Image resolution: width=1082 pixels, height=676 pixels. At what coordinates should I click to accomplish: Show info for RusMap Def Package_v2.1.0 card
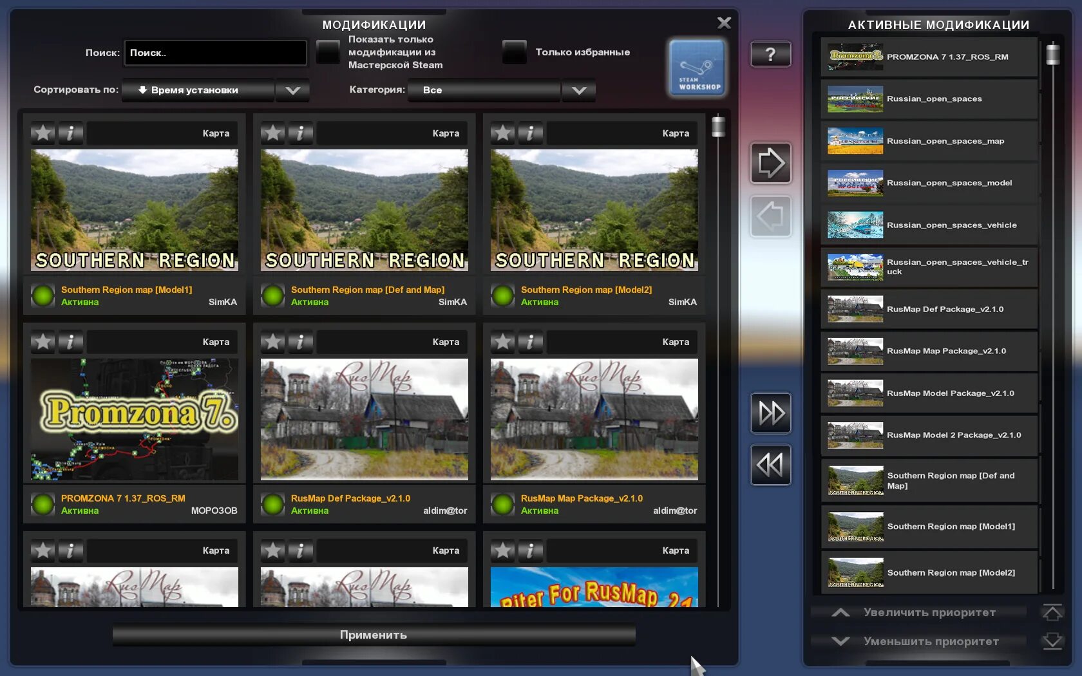click(301, 342)
